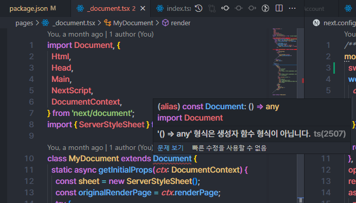Click the open changes compare icon
The height and width of the screenshot is (203, 356).
point(212,8)
